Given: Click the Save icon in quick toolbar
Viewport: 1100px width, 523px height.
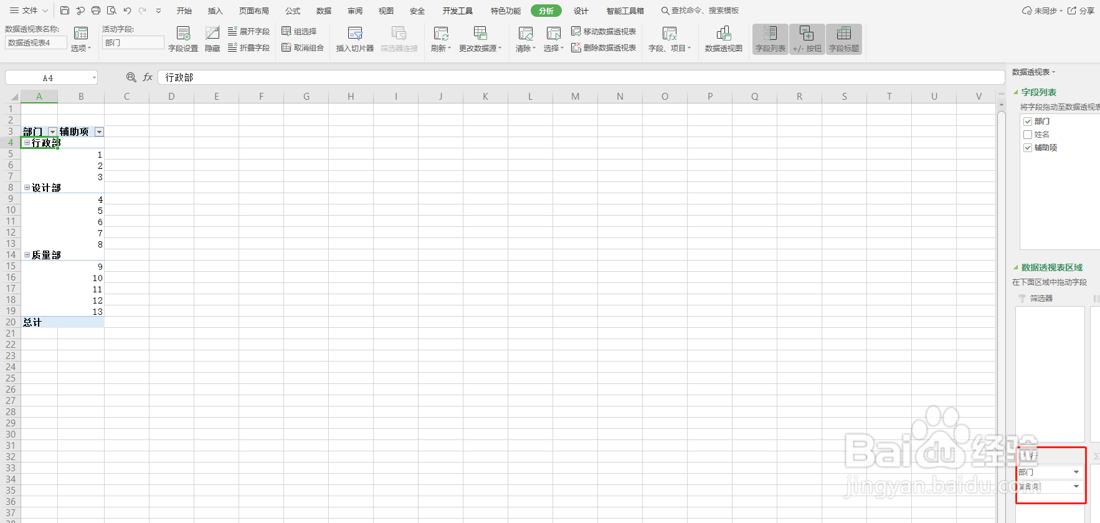Looking at the screenshot, I should pyautogui.click(x=65, y=11).
